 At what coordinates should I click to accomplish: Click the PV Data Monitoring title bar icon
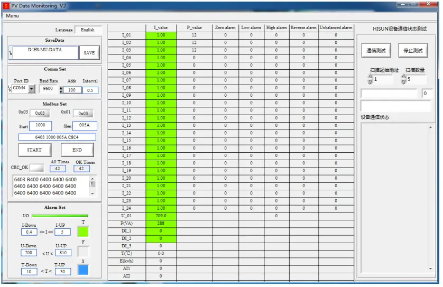point(6,6)
